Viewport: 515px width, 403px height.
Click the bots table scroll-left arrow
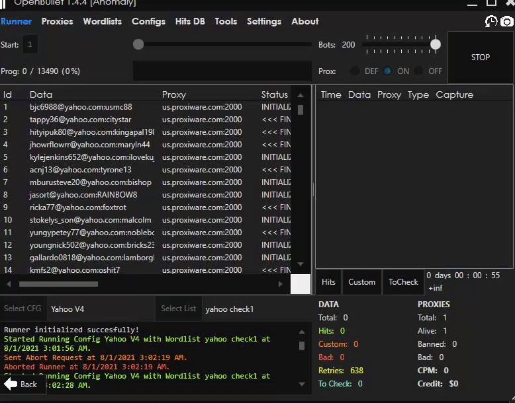tap(9, 284)
